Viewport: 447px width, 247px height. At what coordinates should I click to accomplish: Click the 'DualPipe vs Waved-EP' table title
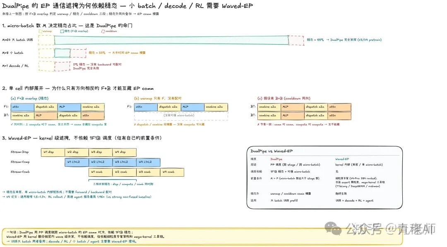pos(272,151)
